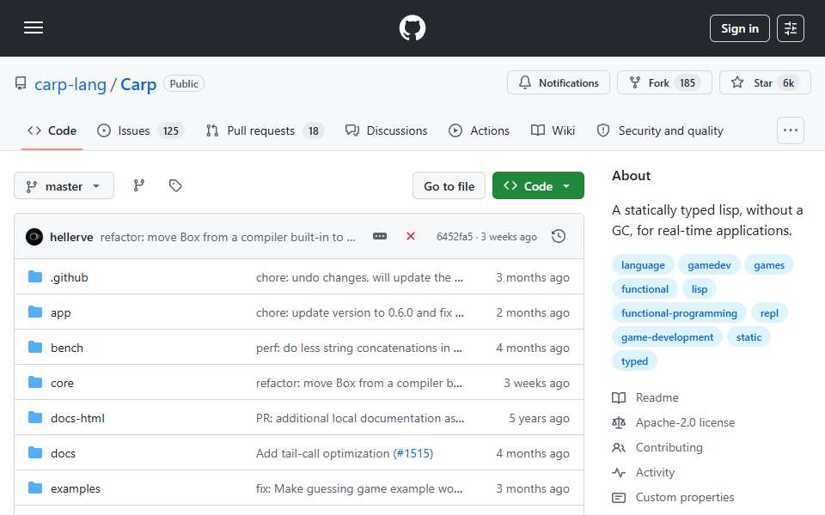
Task: Star the Carp repository
Action: point(765,83)
